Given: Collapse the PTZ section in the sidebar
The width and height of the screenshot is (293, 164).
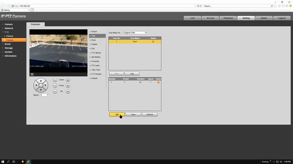Looking at the screenshot, I should 7,32.
